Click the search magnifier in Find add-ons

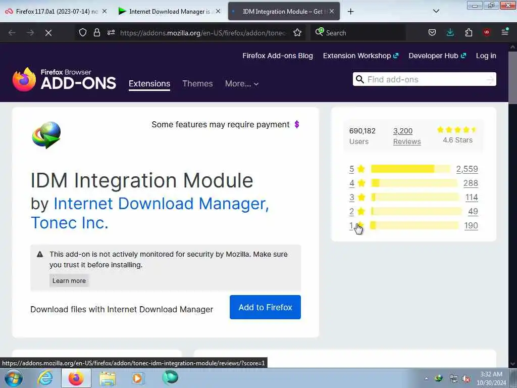pyautogui.click(x=359, y=79)
